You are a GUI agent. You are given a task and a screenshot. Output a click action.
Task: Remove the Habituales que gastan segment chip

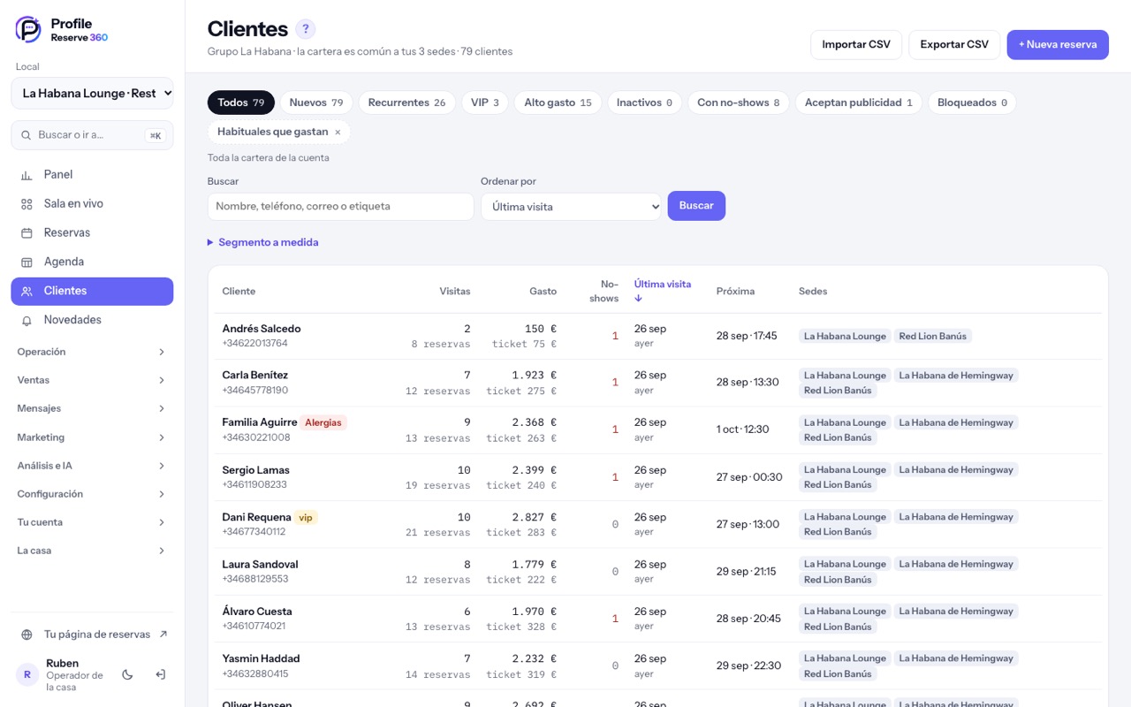pos(338,133)
